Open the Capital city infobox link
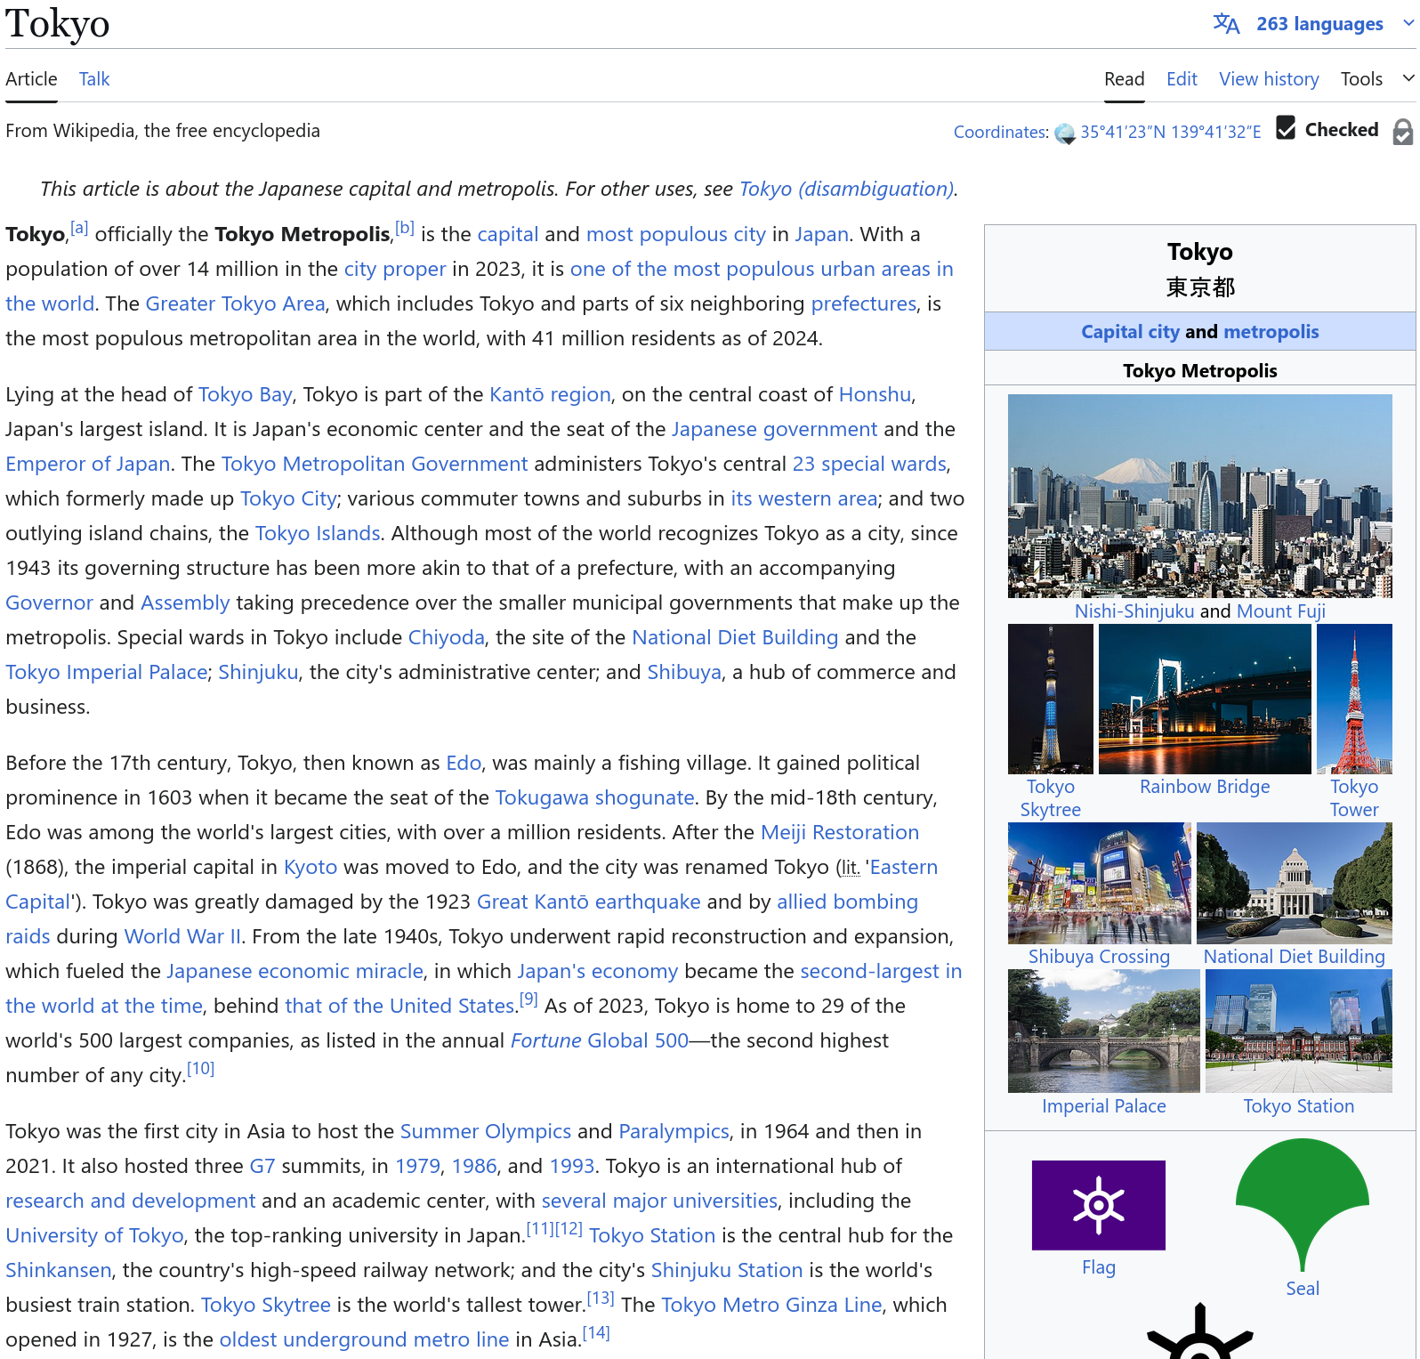The width and height of the screenshot is (1420, 1359). click(1130, 332)
